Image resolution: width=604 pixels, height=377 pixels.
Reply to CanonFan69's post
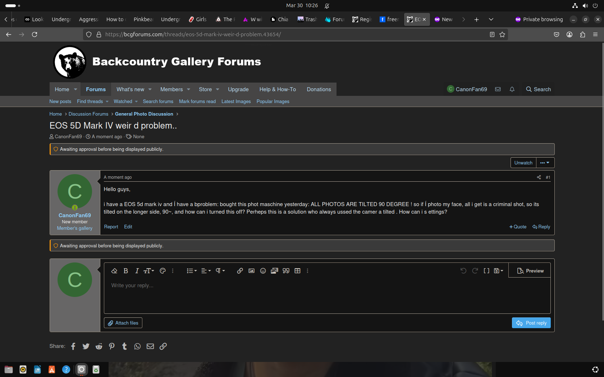(x=541, y=227)
